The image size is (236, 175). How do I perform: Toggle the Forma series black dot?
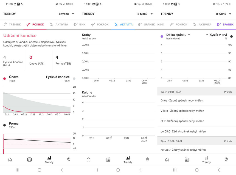point(5,125)
